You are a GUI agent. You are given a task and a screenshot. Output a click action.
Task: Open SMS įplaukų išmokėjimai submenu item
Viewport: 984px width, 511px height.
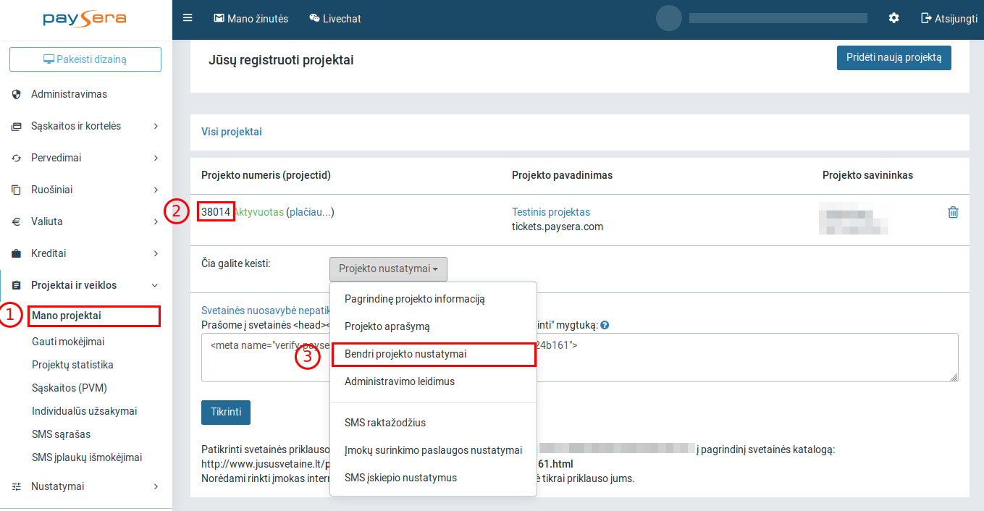pos(87,457)
